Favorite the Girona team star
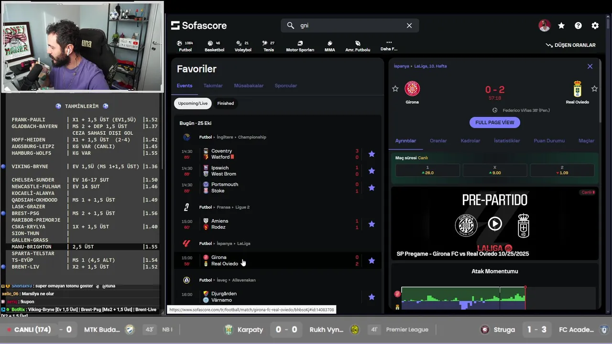 [395, 88]
